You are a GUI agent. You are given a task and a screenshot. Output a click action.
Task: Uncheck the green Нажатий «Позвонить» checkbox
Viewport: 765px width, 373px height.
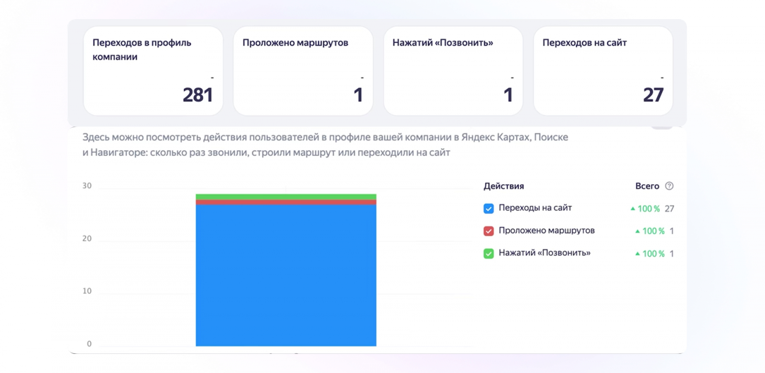pos(489,254)
